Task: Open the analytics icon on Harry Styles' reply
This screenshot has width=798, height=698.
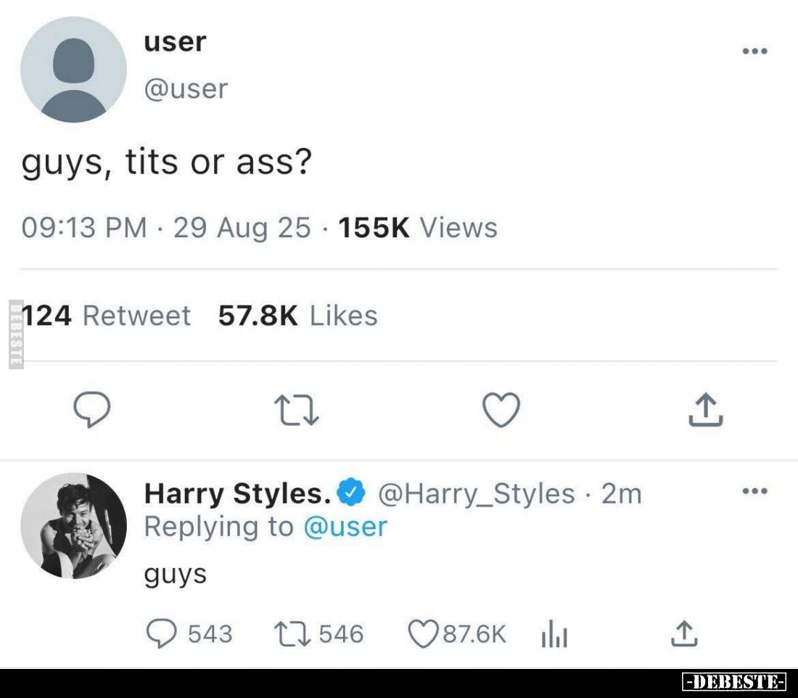Action: [555, 633]
